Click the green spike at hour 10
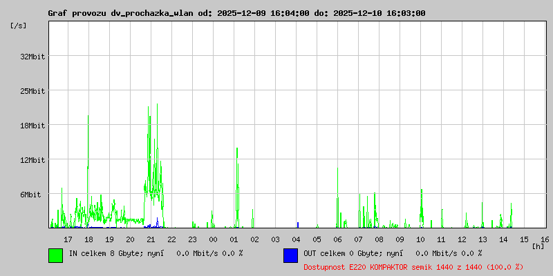This screenshot has width=553, height=276. point(421,208)
